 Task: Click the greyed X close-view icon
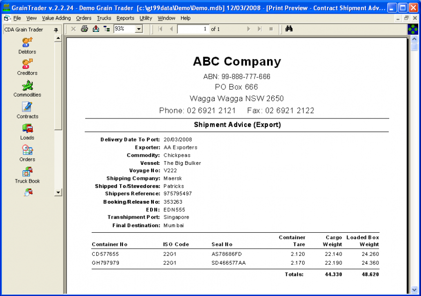click(x=73, y=29)
